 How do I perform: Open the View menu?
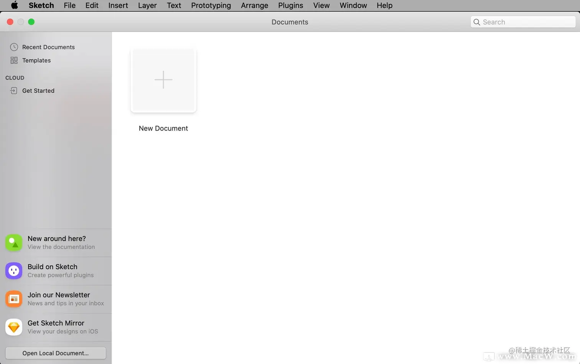pyautogui.click(x=321, y=5)
